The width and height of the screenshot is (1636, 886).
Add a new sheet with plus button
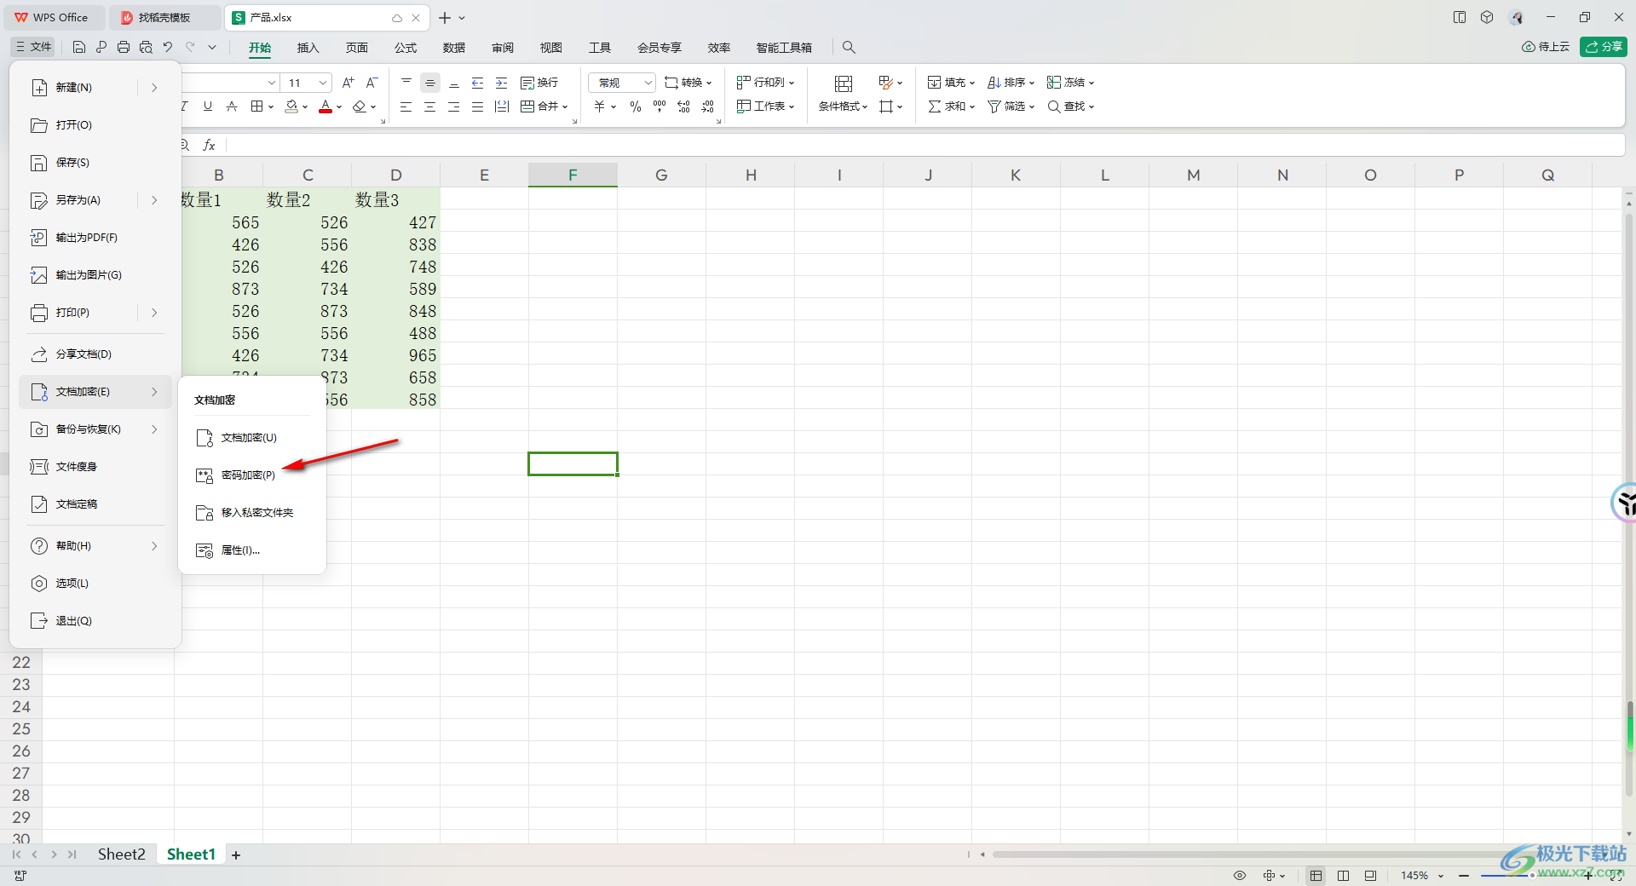click(x=236, y=855)
